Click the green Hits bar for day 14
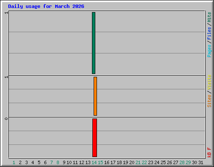 click(94, 43)
